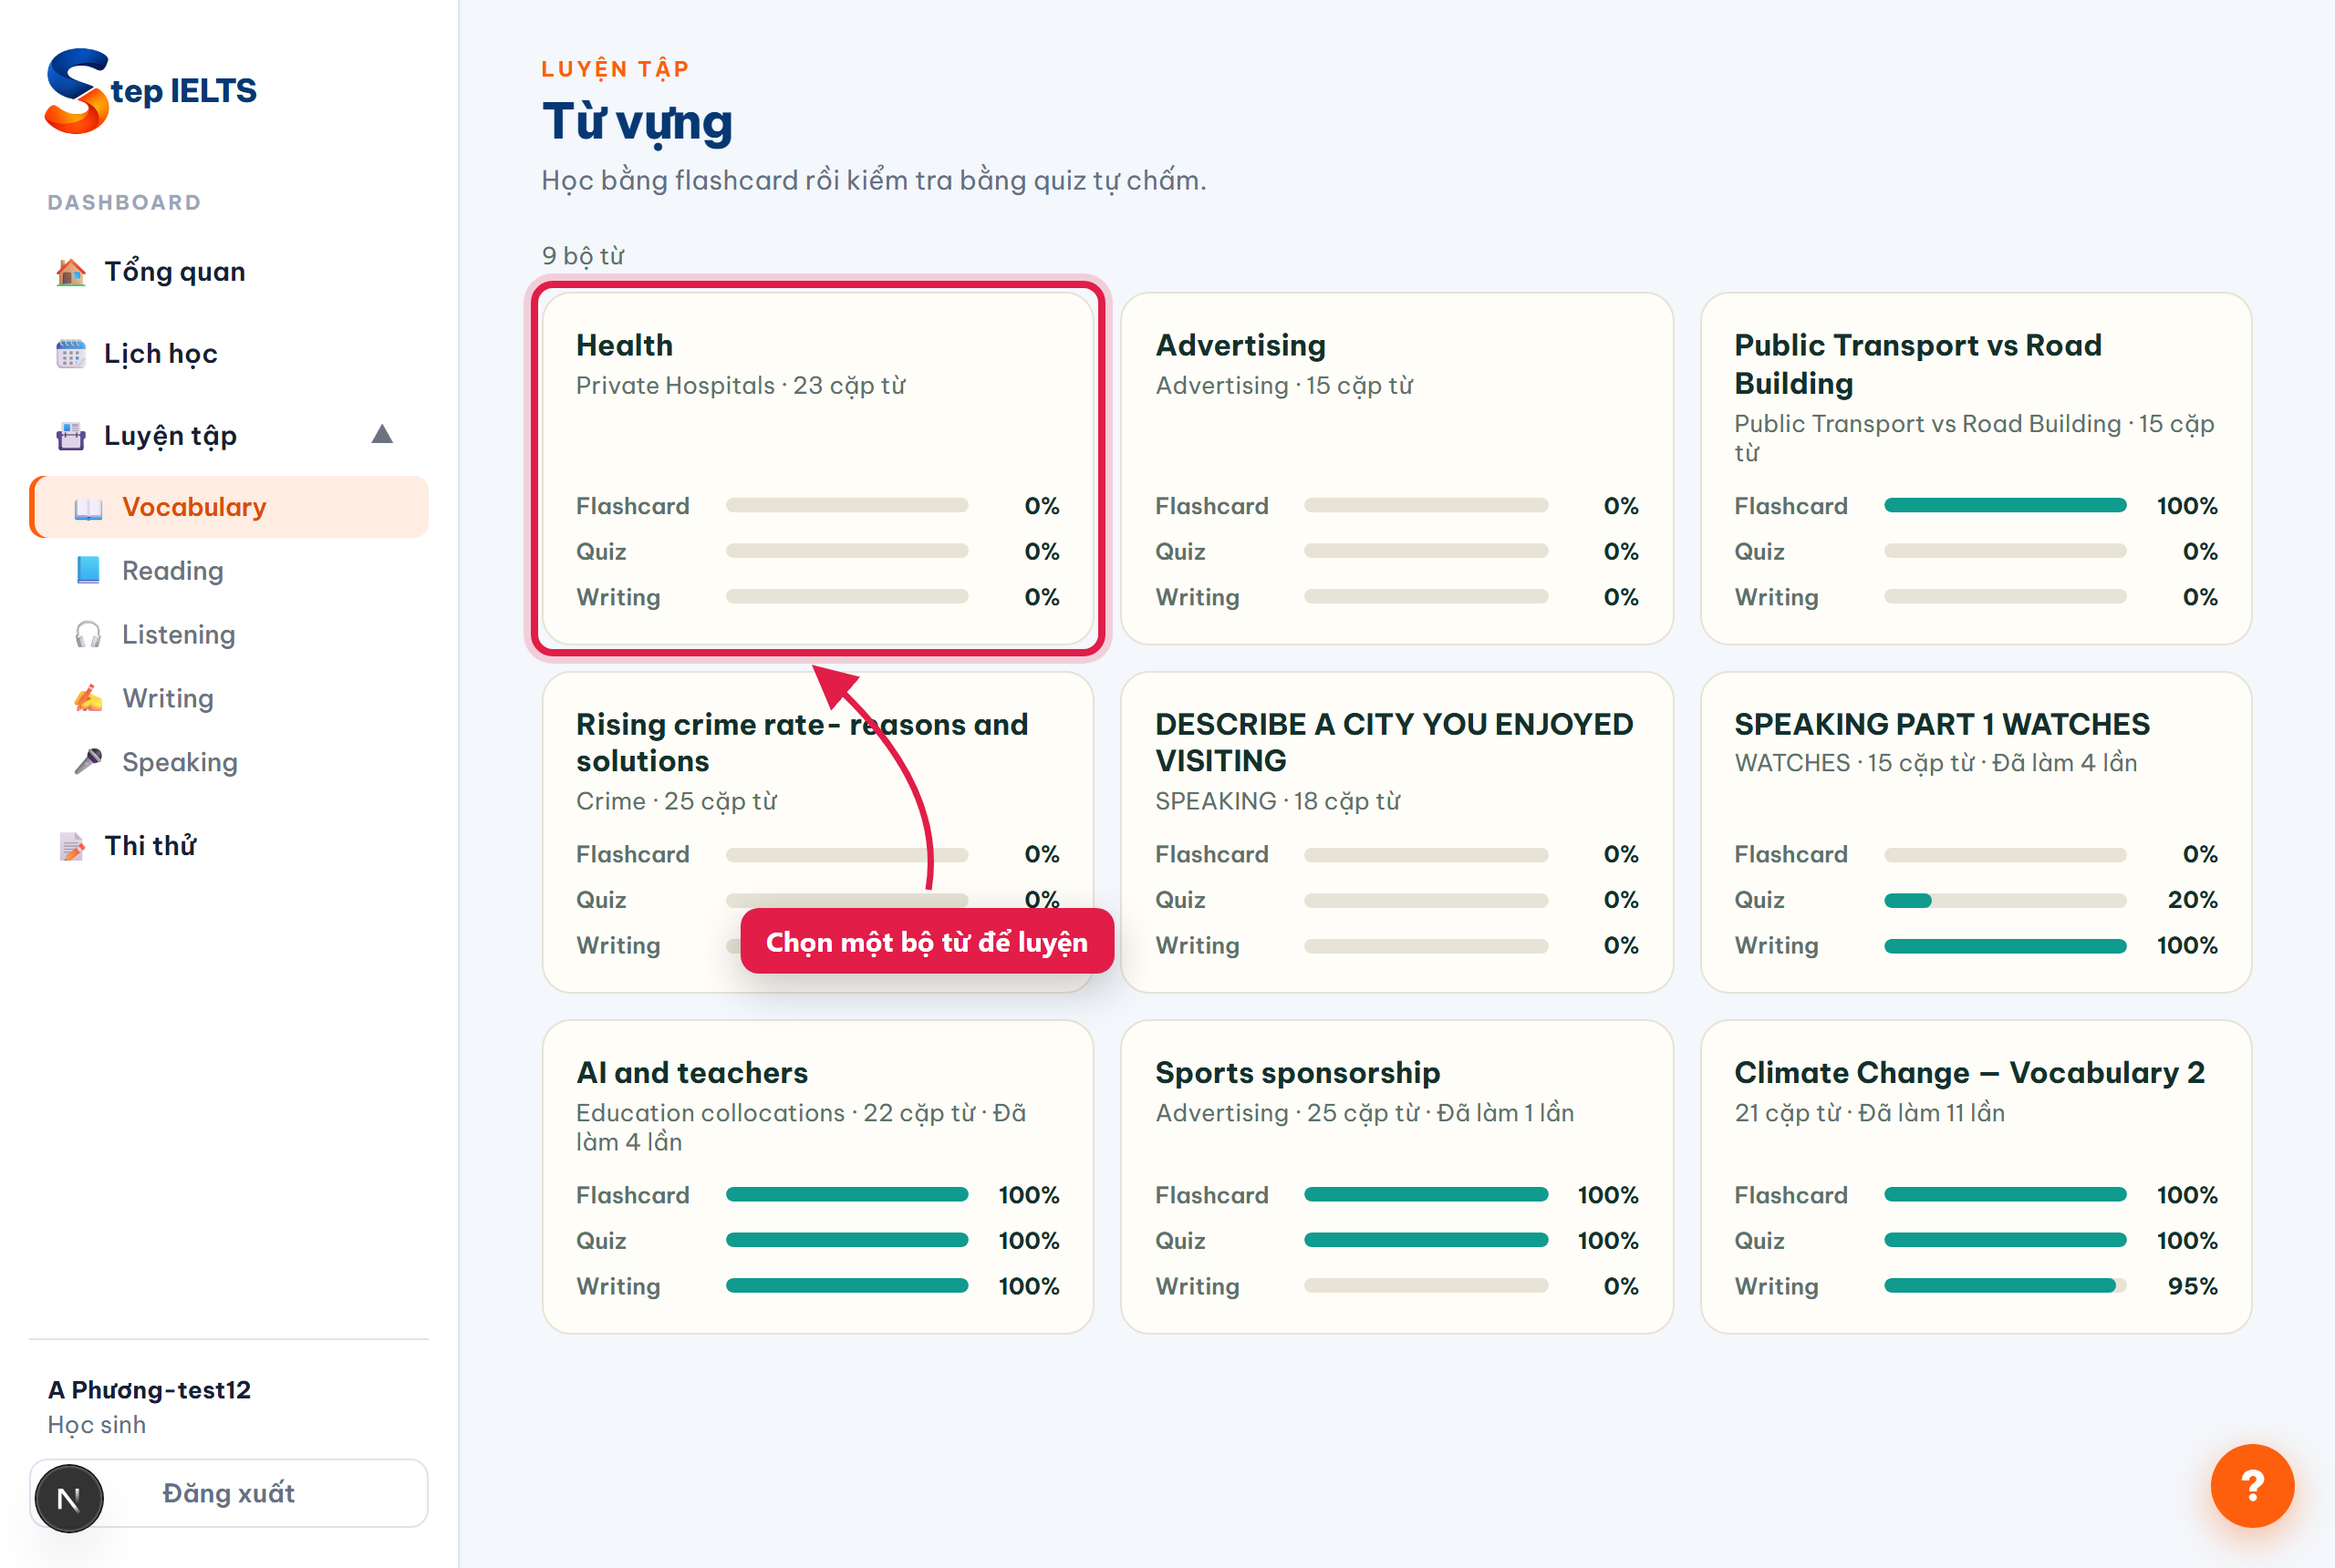Open Public Transport vs Road Building set
2335x1568 pixels.
1975,468
